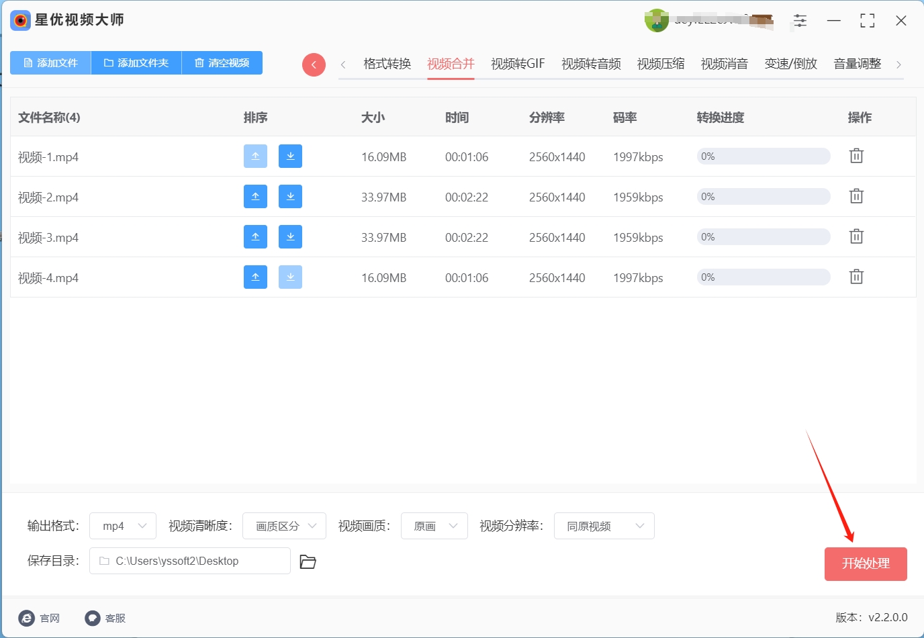Image resolution: width=924 pixels, height=638 pixels.
Task: Click the user avatar icon
Action: point(656,21)
